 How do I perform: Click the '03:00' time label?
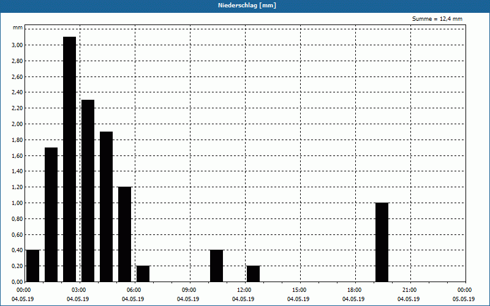(78, 290)
